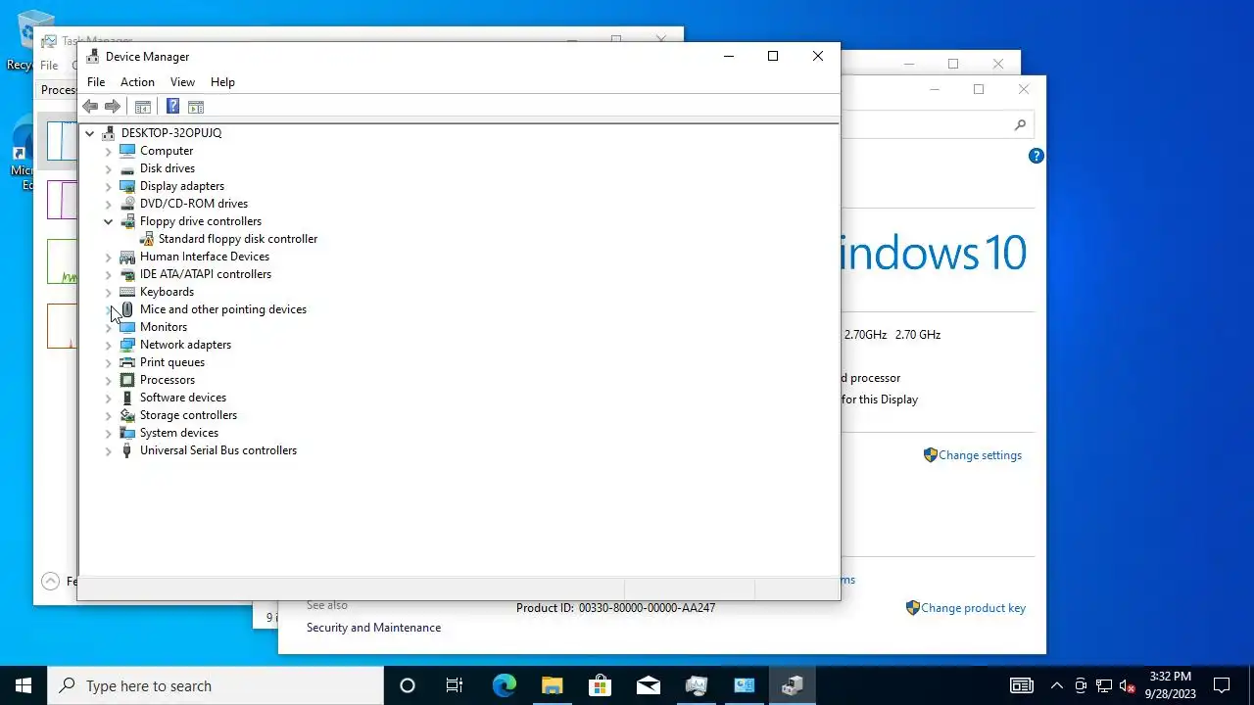Click the Forward arrow in Device Manager toolbar

coord(113,107)
